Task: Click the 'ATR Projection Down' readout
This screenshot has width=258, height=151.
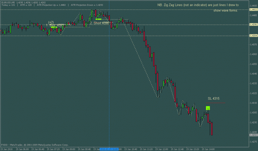Action: click(87, 5)
